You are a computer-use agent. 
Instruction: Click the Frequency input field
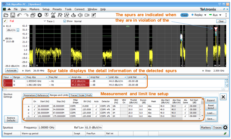[46, 128]
